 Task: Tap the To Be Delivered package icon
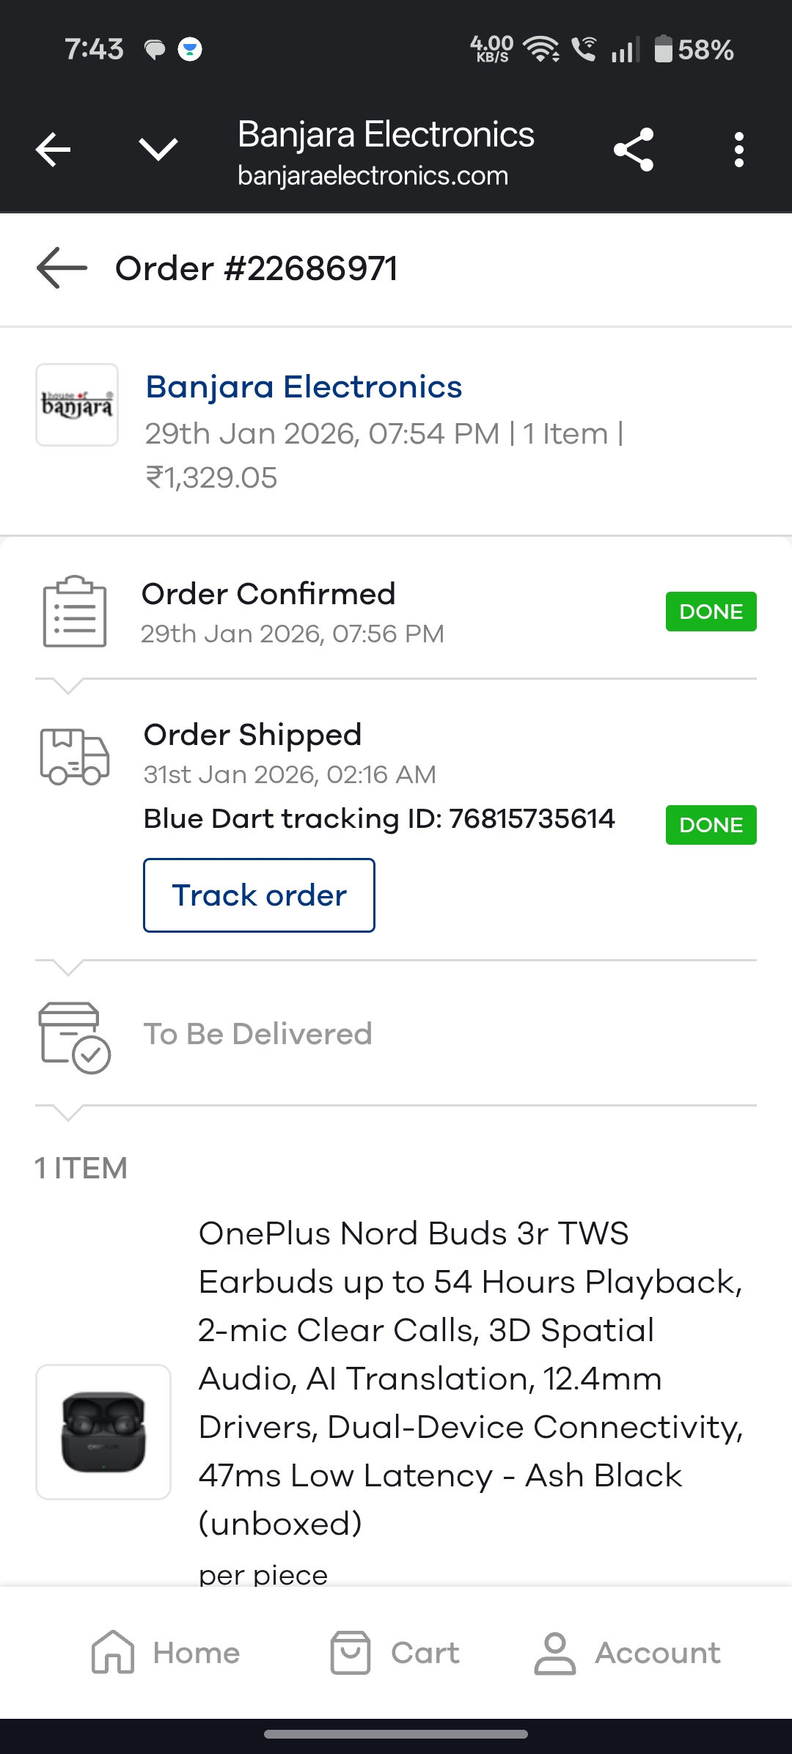74,1037
